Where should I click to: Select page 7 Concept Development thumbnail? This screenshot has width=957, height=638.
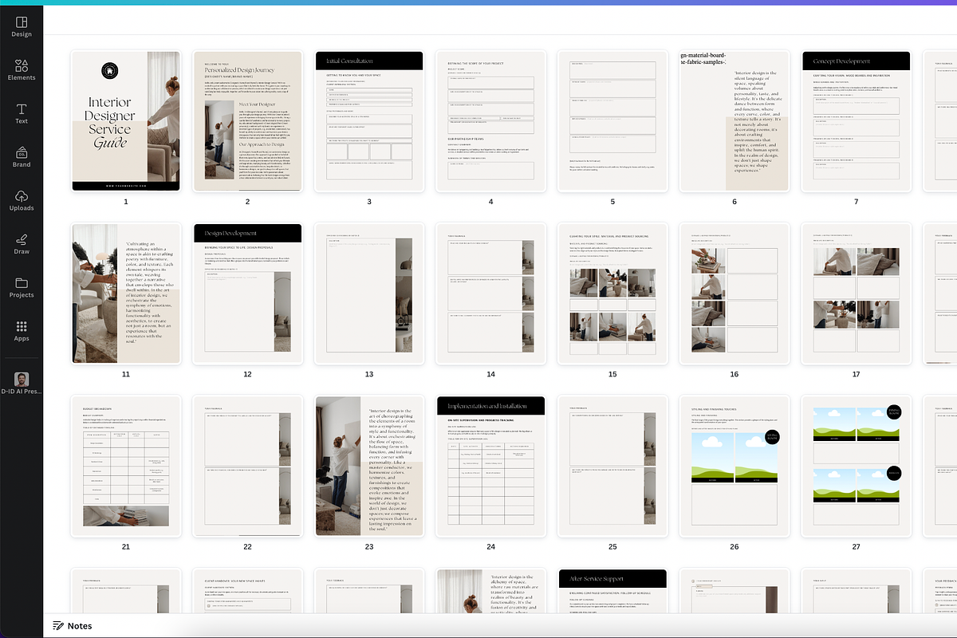coord(856,121)
